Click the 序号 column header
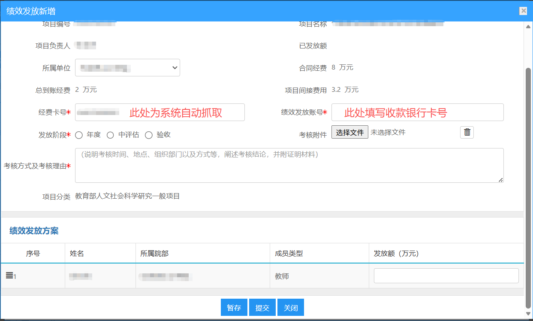 pyautogui.click(x=33, y=254)
